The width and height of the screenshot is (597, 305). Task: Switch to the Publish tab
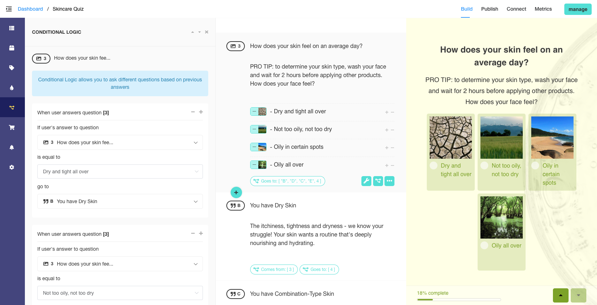(490, 9)
